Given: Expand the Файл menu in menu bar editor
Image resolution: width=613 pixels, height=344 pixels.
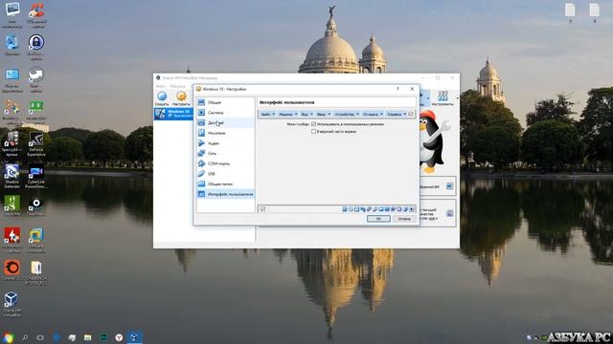Looking at the screenshot, I should [268, 114].
